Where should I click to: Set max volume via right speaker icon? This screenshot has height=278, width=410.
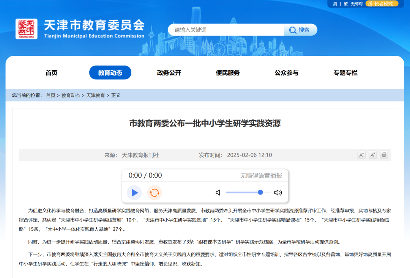[x=278, y=193]
